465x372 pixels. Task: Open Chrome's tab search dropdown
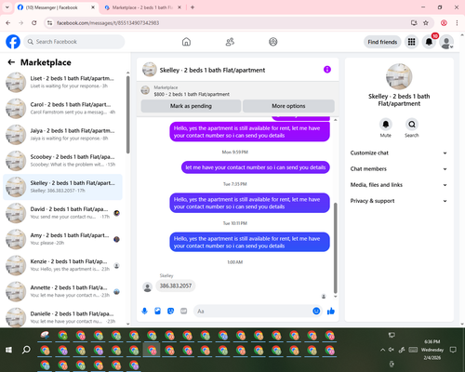7,7
